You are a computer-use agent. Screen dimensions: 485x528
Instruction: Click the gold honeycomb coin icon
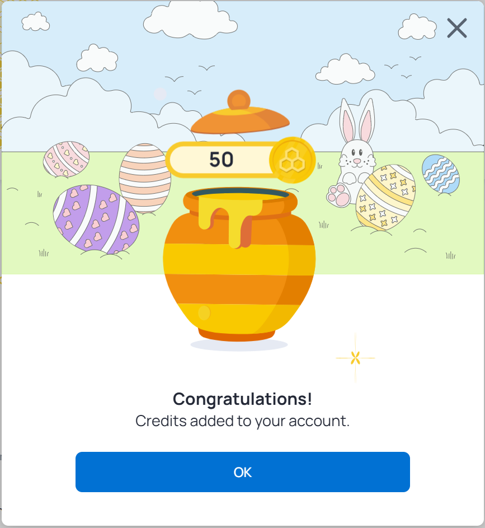[x=292, y=161]
